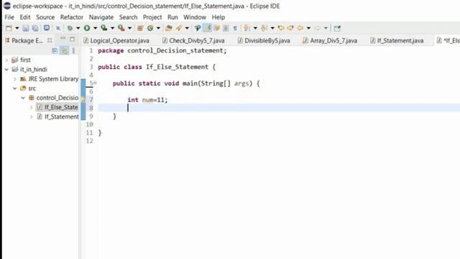Open the New Java Class dropdown arrow
Image resolution: width=460 pixels, height=259 pixels.
pos(158,28)
